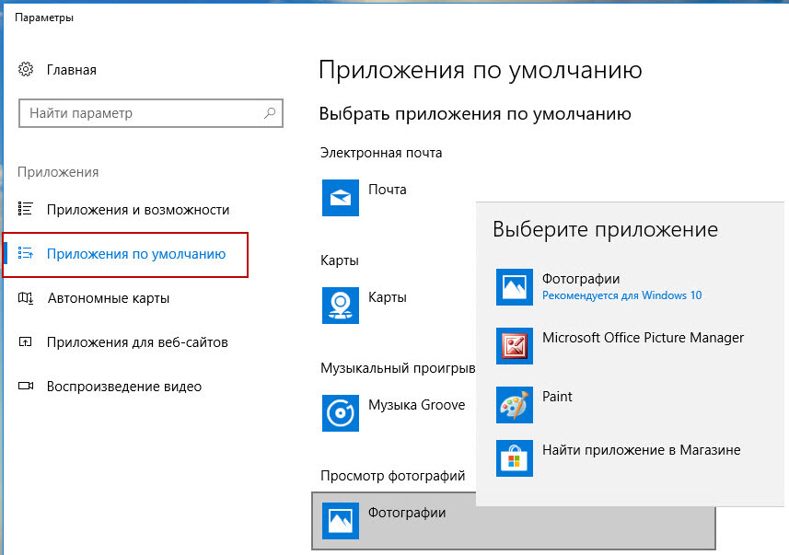Select Default apps in sidebar

[136, 254]
